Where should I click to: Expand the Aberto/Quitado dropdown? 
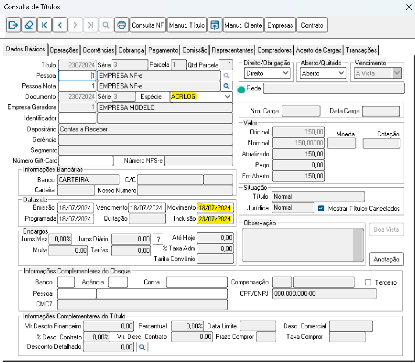[341, 73]
